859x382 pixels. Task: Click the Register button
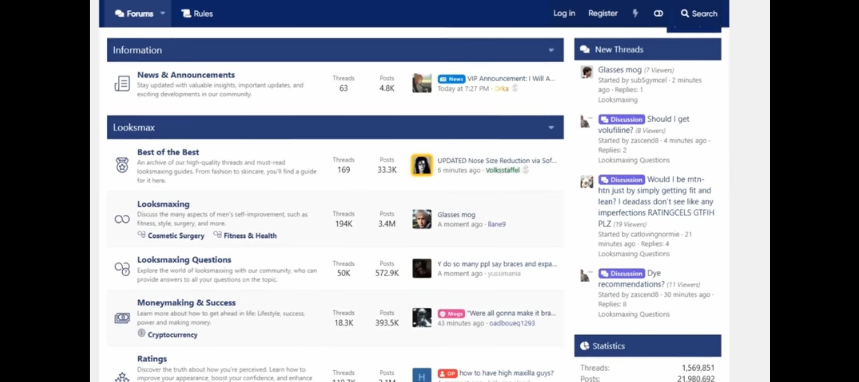pyautogui.click(x=602, y=13)
